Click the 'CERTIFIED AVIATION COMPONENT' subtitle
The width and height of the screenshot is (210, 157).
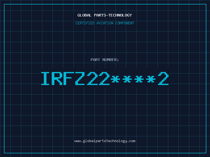tap(105, 23)
